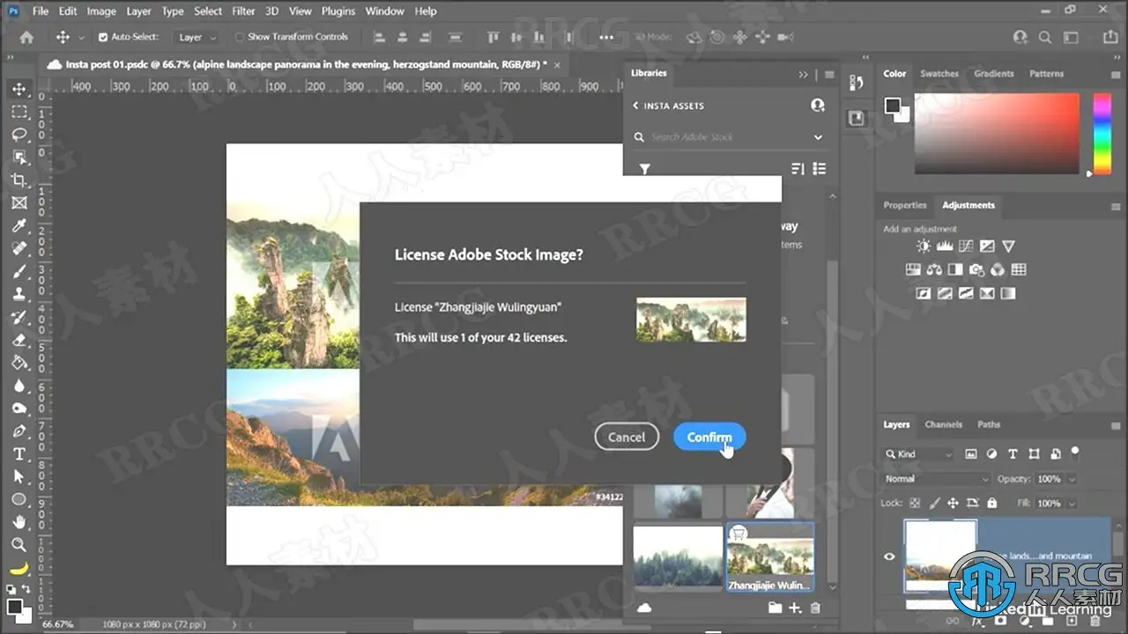
Task: Select the Crop tool
Action: coord(19,181)
